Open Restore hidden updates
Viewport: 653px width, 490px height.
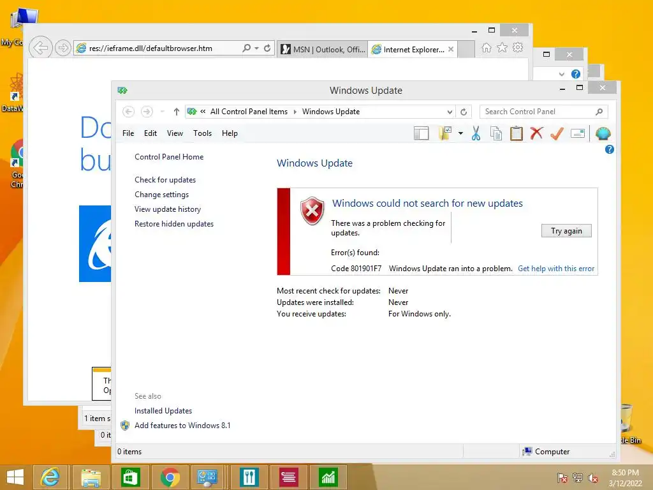(174, 224)
